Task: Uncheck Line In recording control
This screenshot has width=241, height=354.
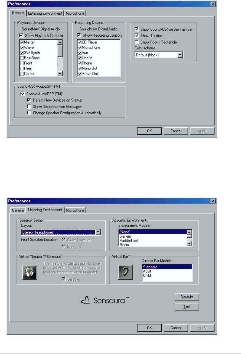Action: [x=79, y=58]
